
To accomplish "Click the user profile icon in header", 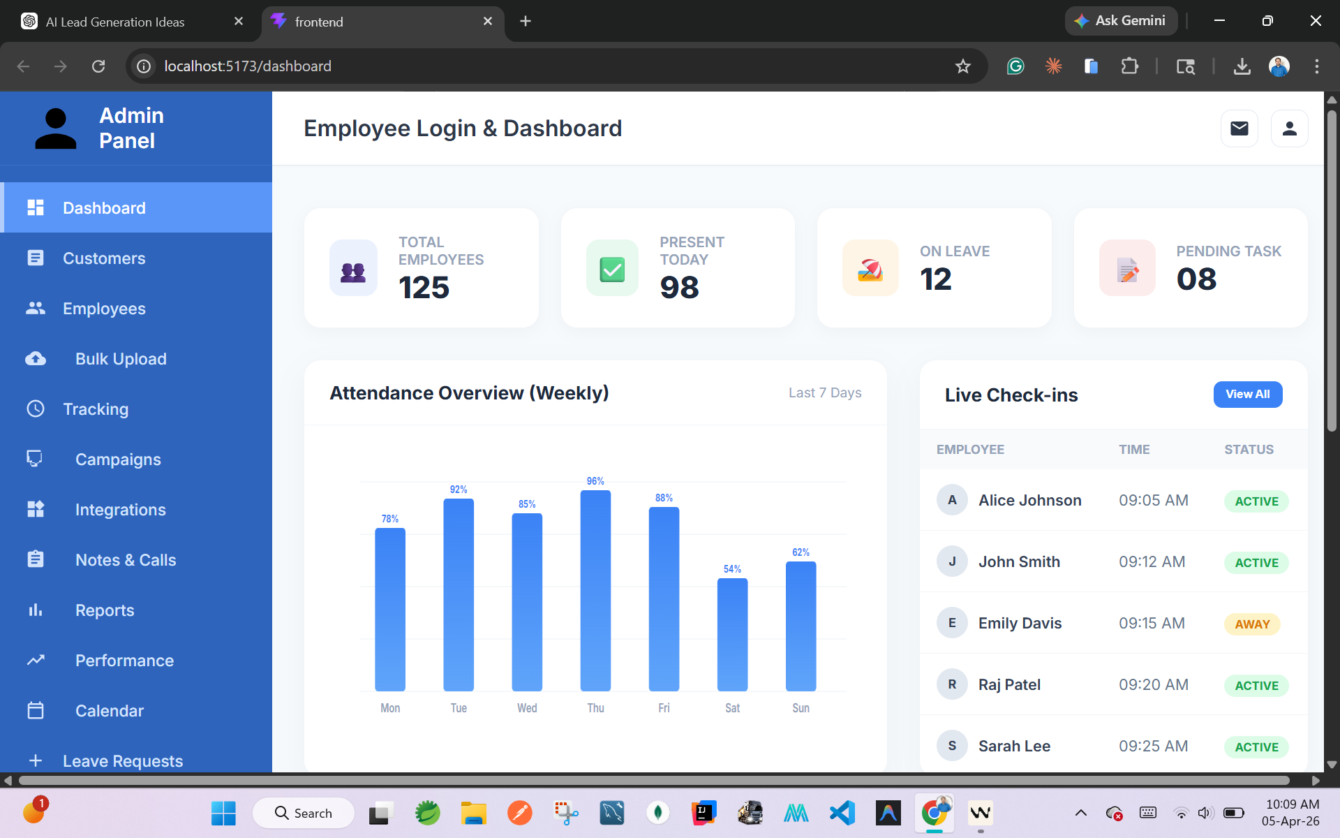I will (1289, 128).
